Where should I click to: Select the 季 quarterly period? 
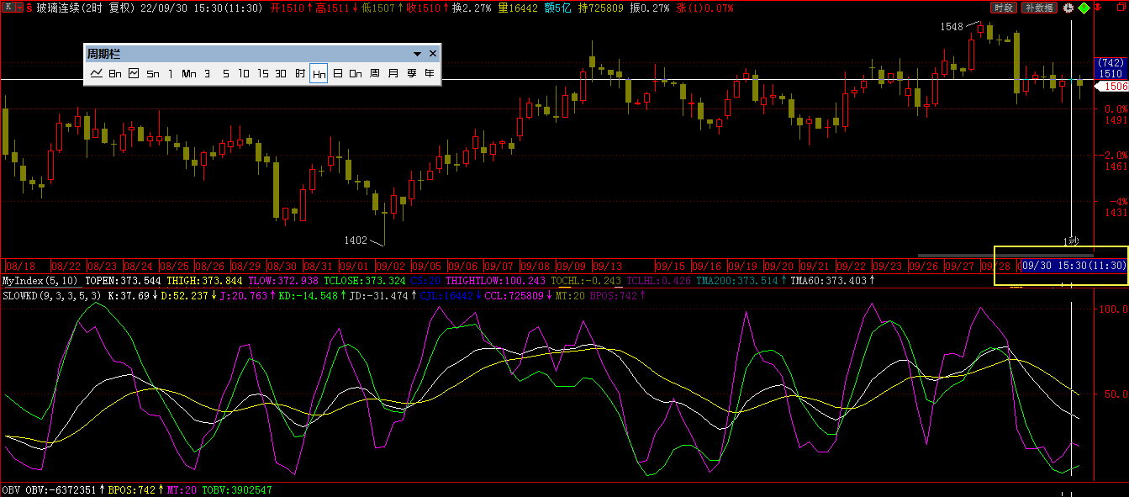(411, 74)
